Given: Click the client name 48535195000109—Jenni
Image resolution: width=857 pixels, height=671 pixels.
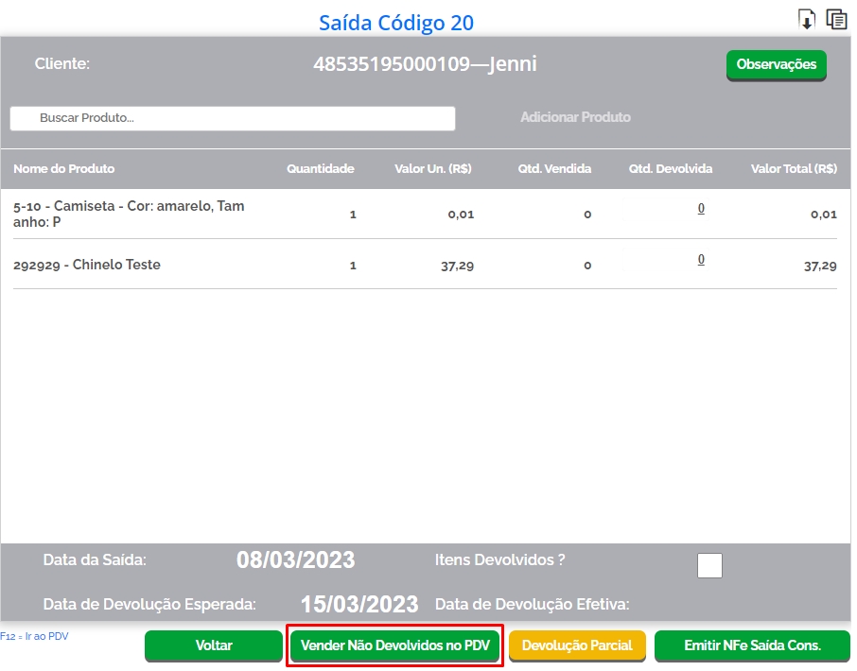Looking at the screenshot, I should coord(425,64).
